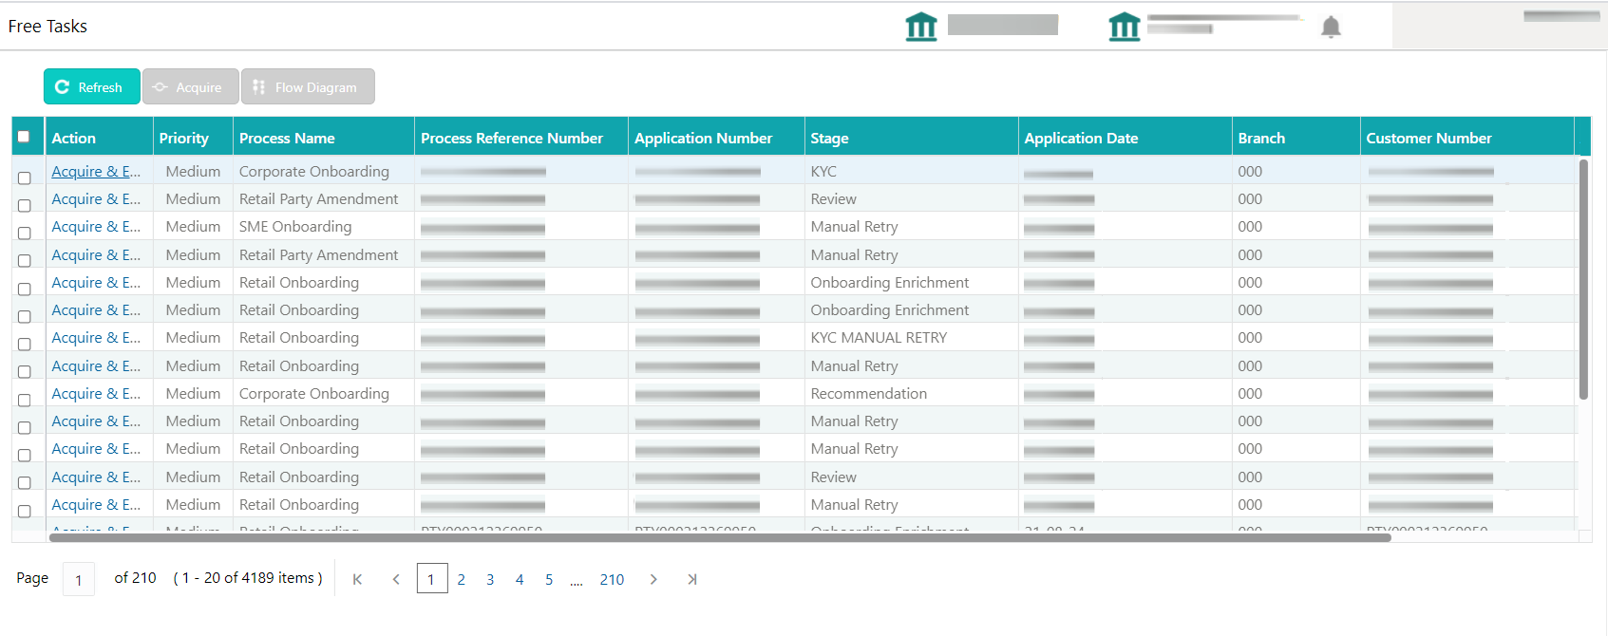This screenshot has height=636, width=1608.
Task: Click the pagination ellipsis
Action: click(x=577, y=582)
